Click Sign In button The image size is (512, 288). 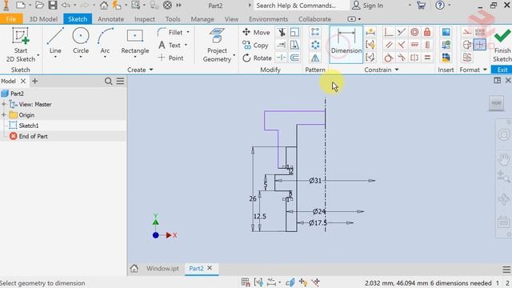(x=368, y=6)
